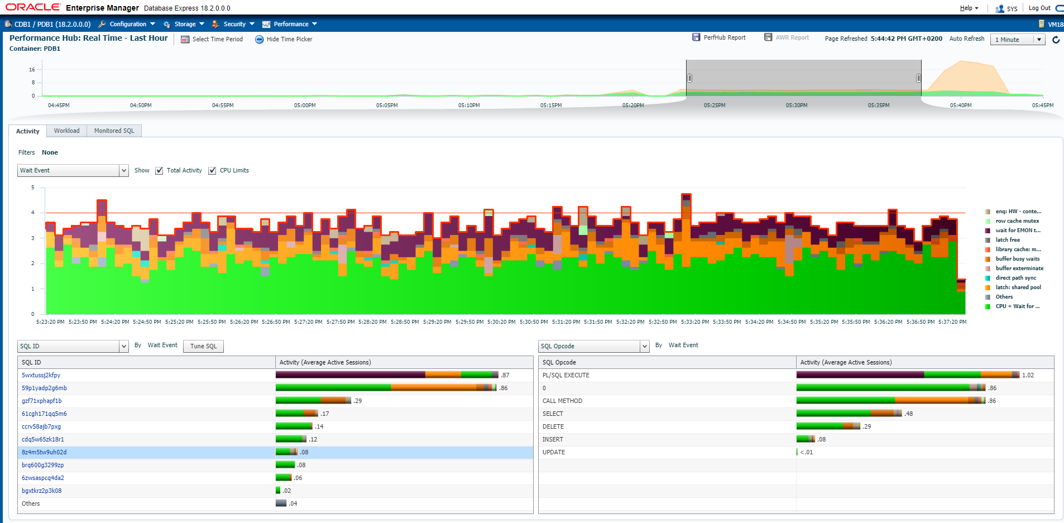The image size is (1064, 523).
Task: Click the Select Time Period calendar icon
Action: point(185,39)
